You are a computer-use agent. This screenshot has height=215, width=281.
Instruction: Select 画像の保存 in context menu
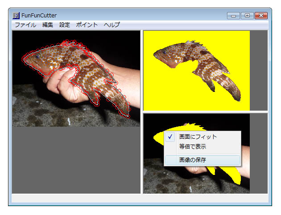[x=202, y=160]
